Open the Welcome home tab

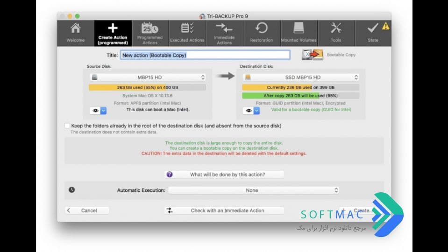point(75,33)
